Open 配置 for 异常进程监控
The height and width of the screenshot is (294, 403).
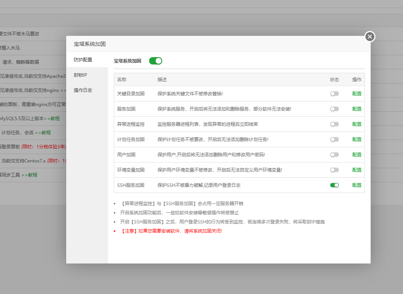pyautogui.click(x=357, y=124)
